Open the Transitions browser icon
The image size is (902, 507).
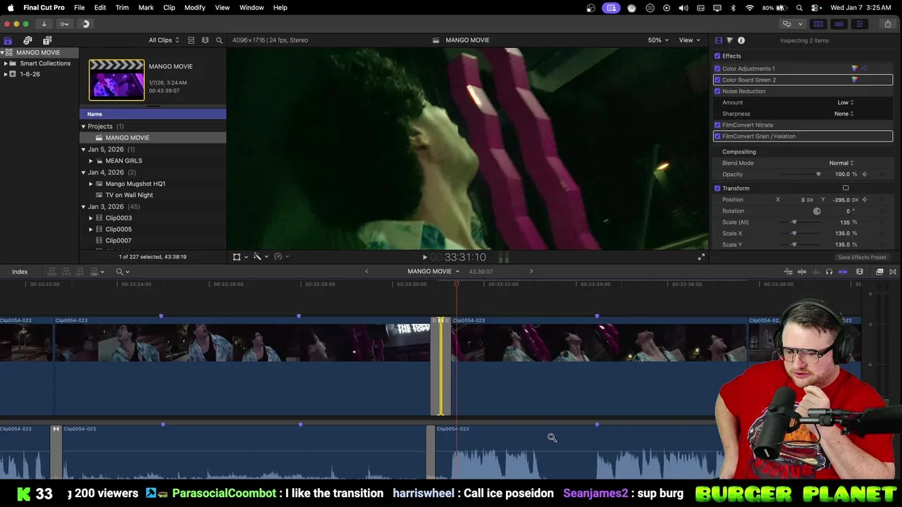coord(893,272)
